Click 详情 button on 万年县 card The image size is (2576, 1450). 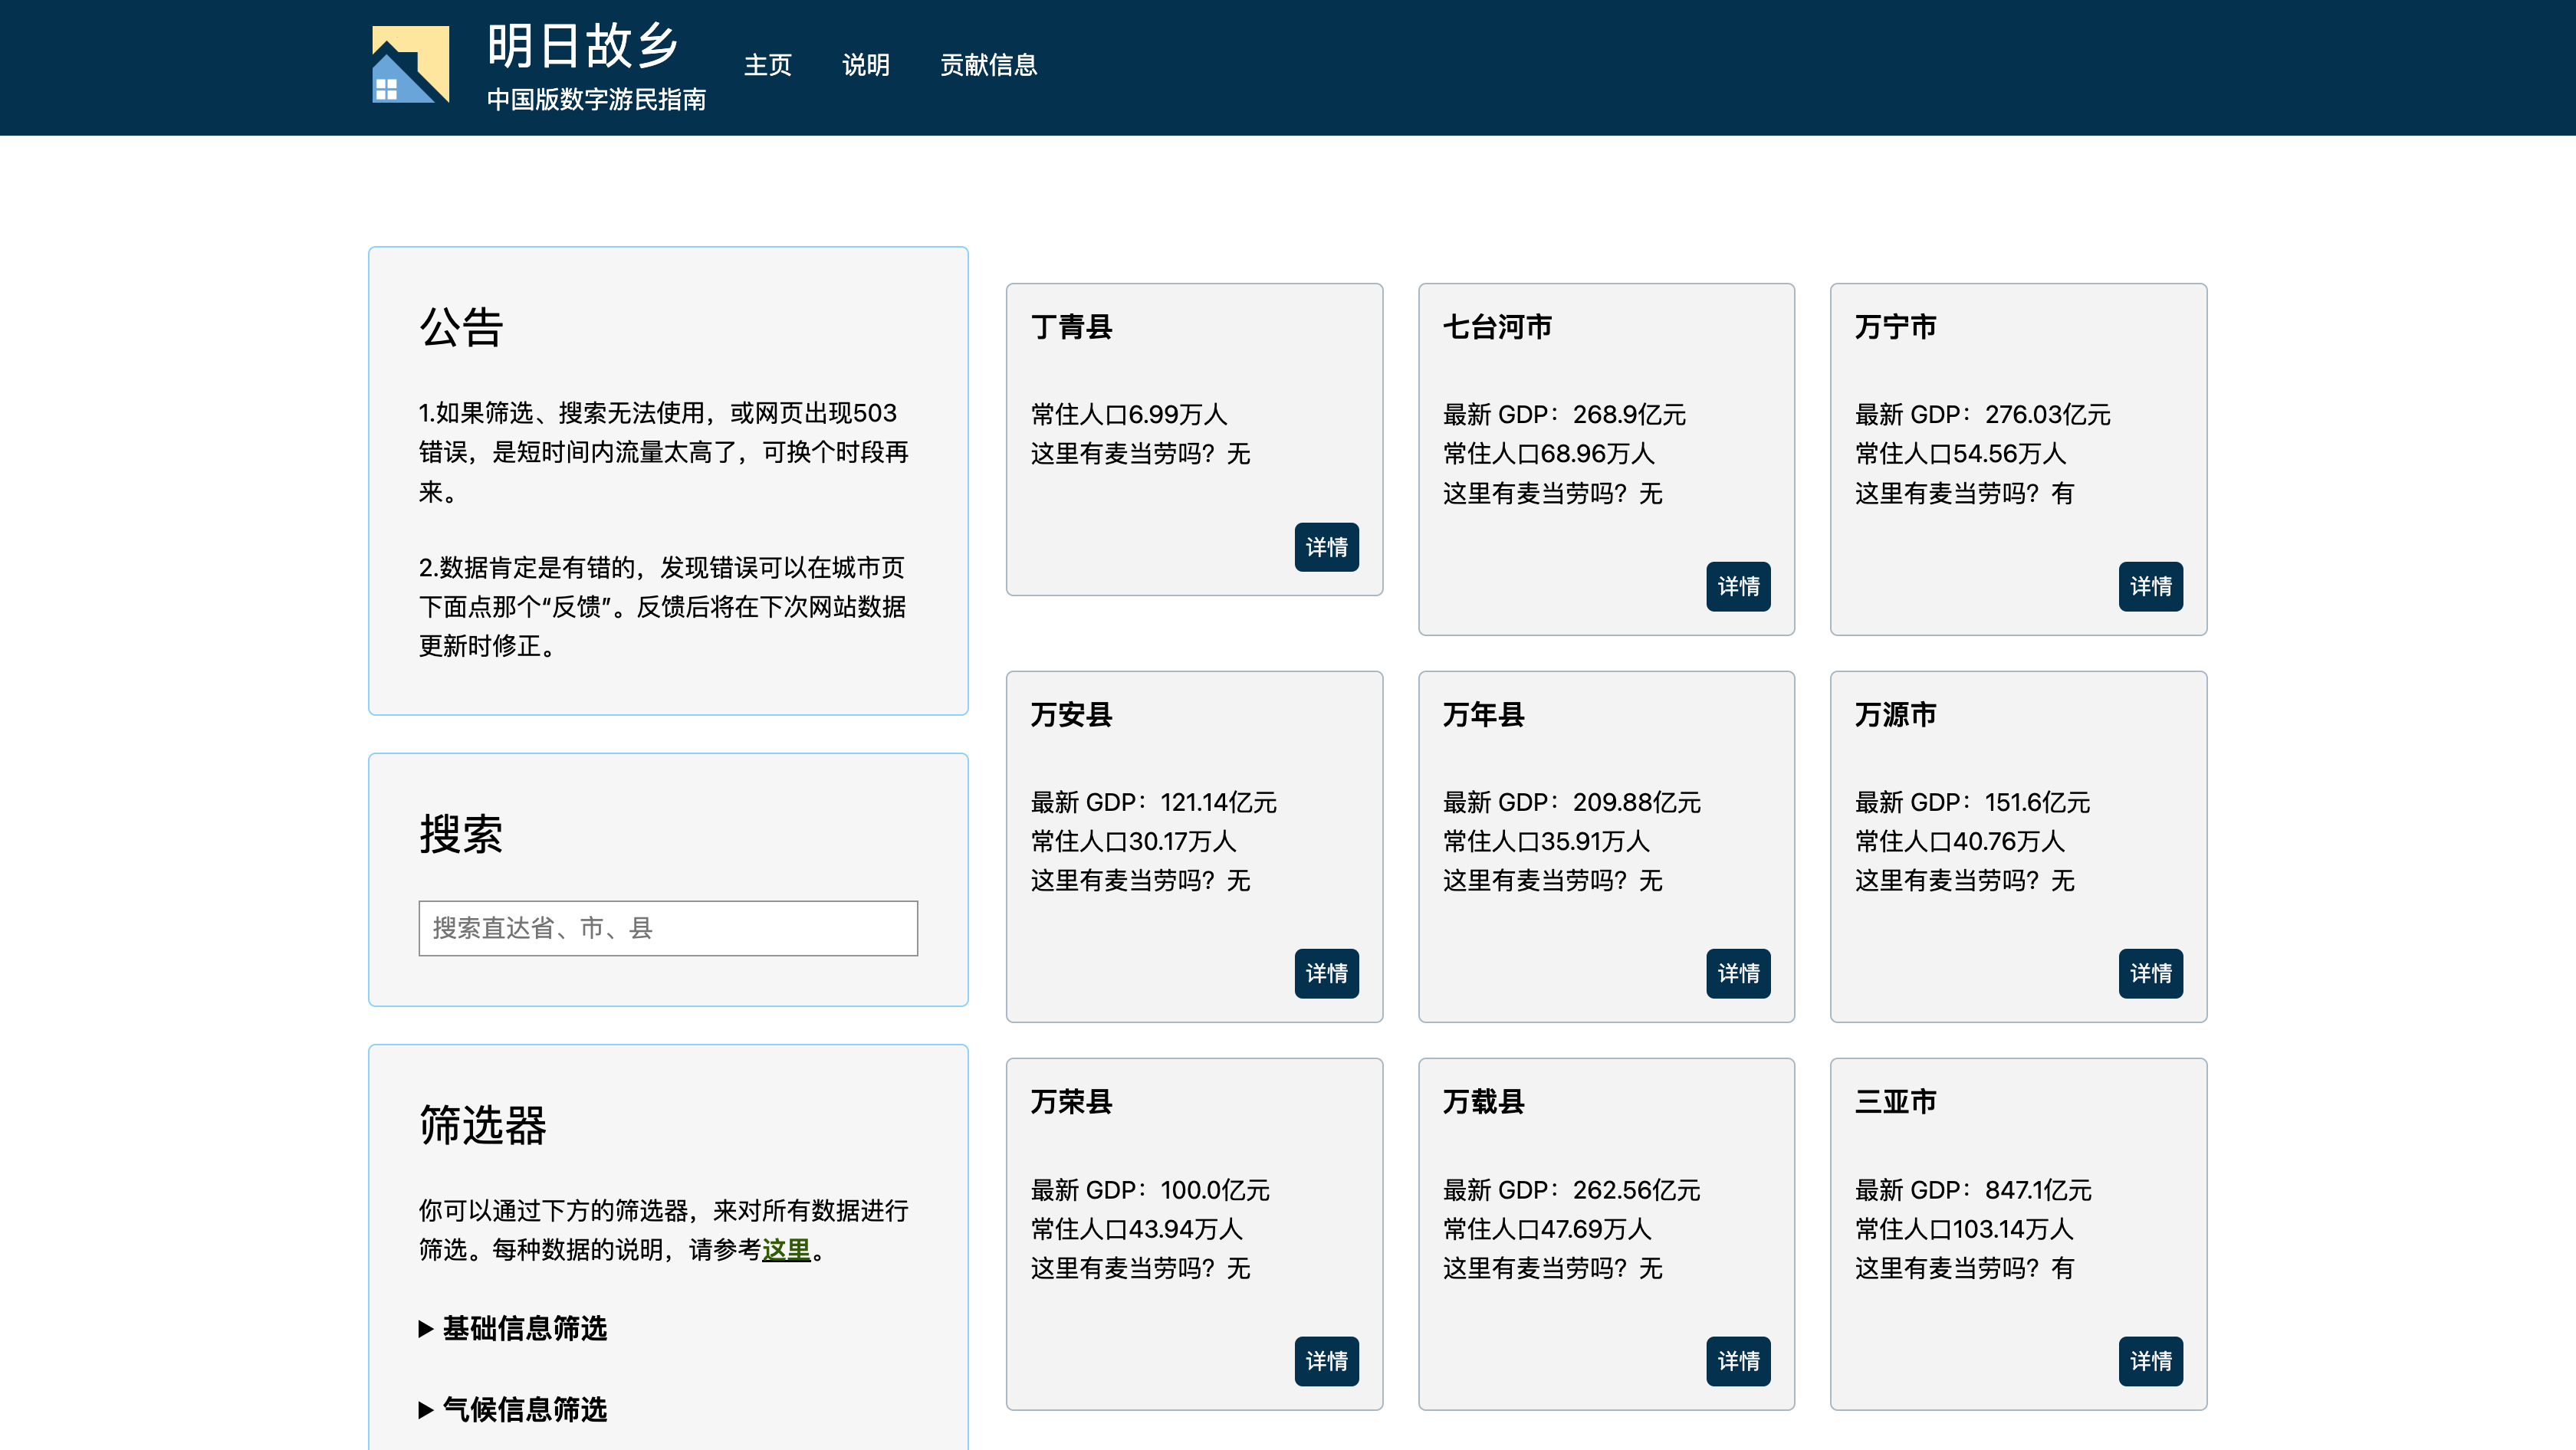click(1737, 973)
